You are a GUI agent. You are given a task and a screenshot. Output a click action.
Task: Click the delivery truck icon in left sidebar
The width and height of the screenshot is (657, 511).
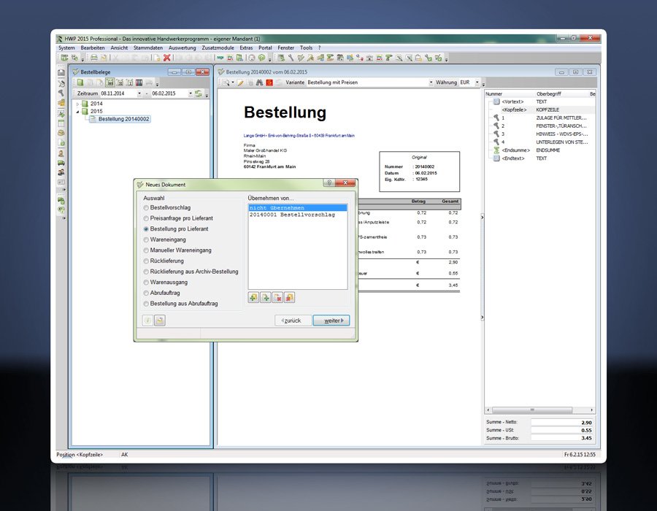point(61,163)
